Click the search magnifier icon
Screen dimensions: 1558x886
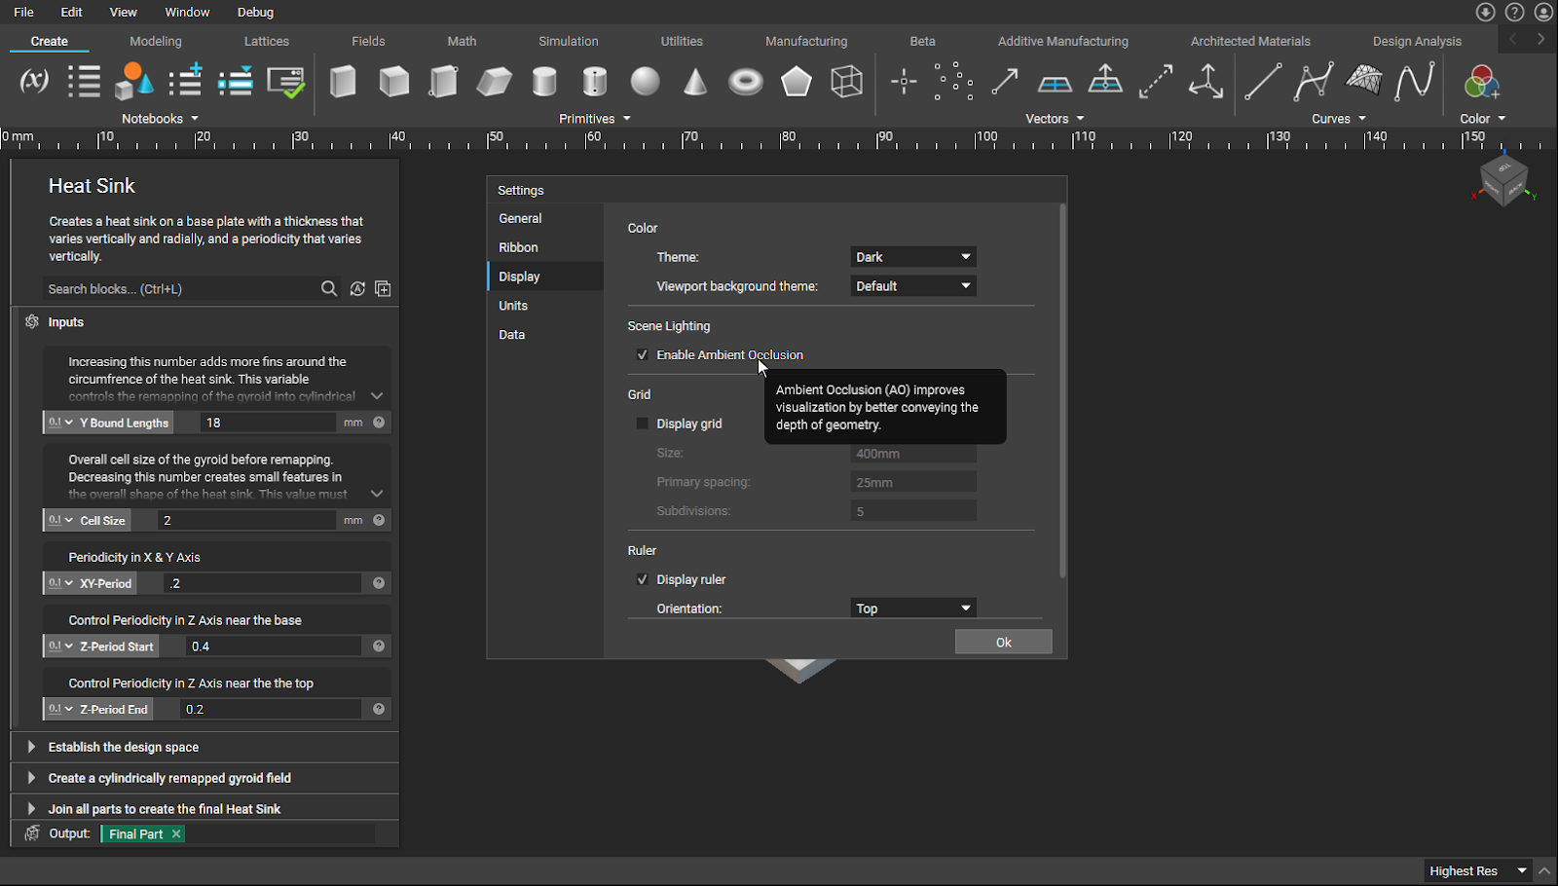[x=329, y=289]
